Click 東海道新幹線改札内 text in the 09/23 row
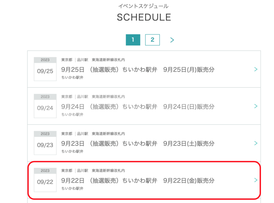The width and height of the screenshot is (274, 203). [x=108, y=134]
